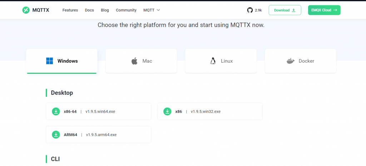Click the MQTT menu chevron arrow
366x166 pixels.
(x=158, y=10)
